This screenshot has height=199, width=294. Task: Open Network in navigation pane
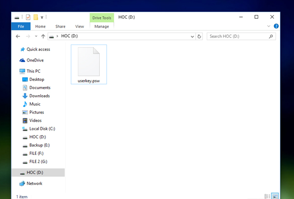coord(34,183)
